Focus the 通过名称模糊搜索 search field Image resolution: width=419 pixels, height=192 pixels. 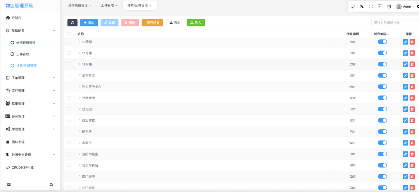(x=395, y=23)
